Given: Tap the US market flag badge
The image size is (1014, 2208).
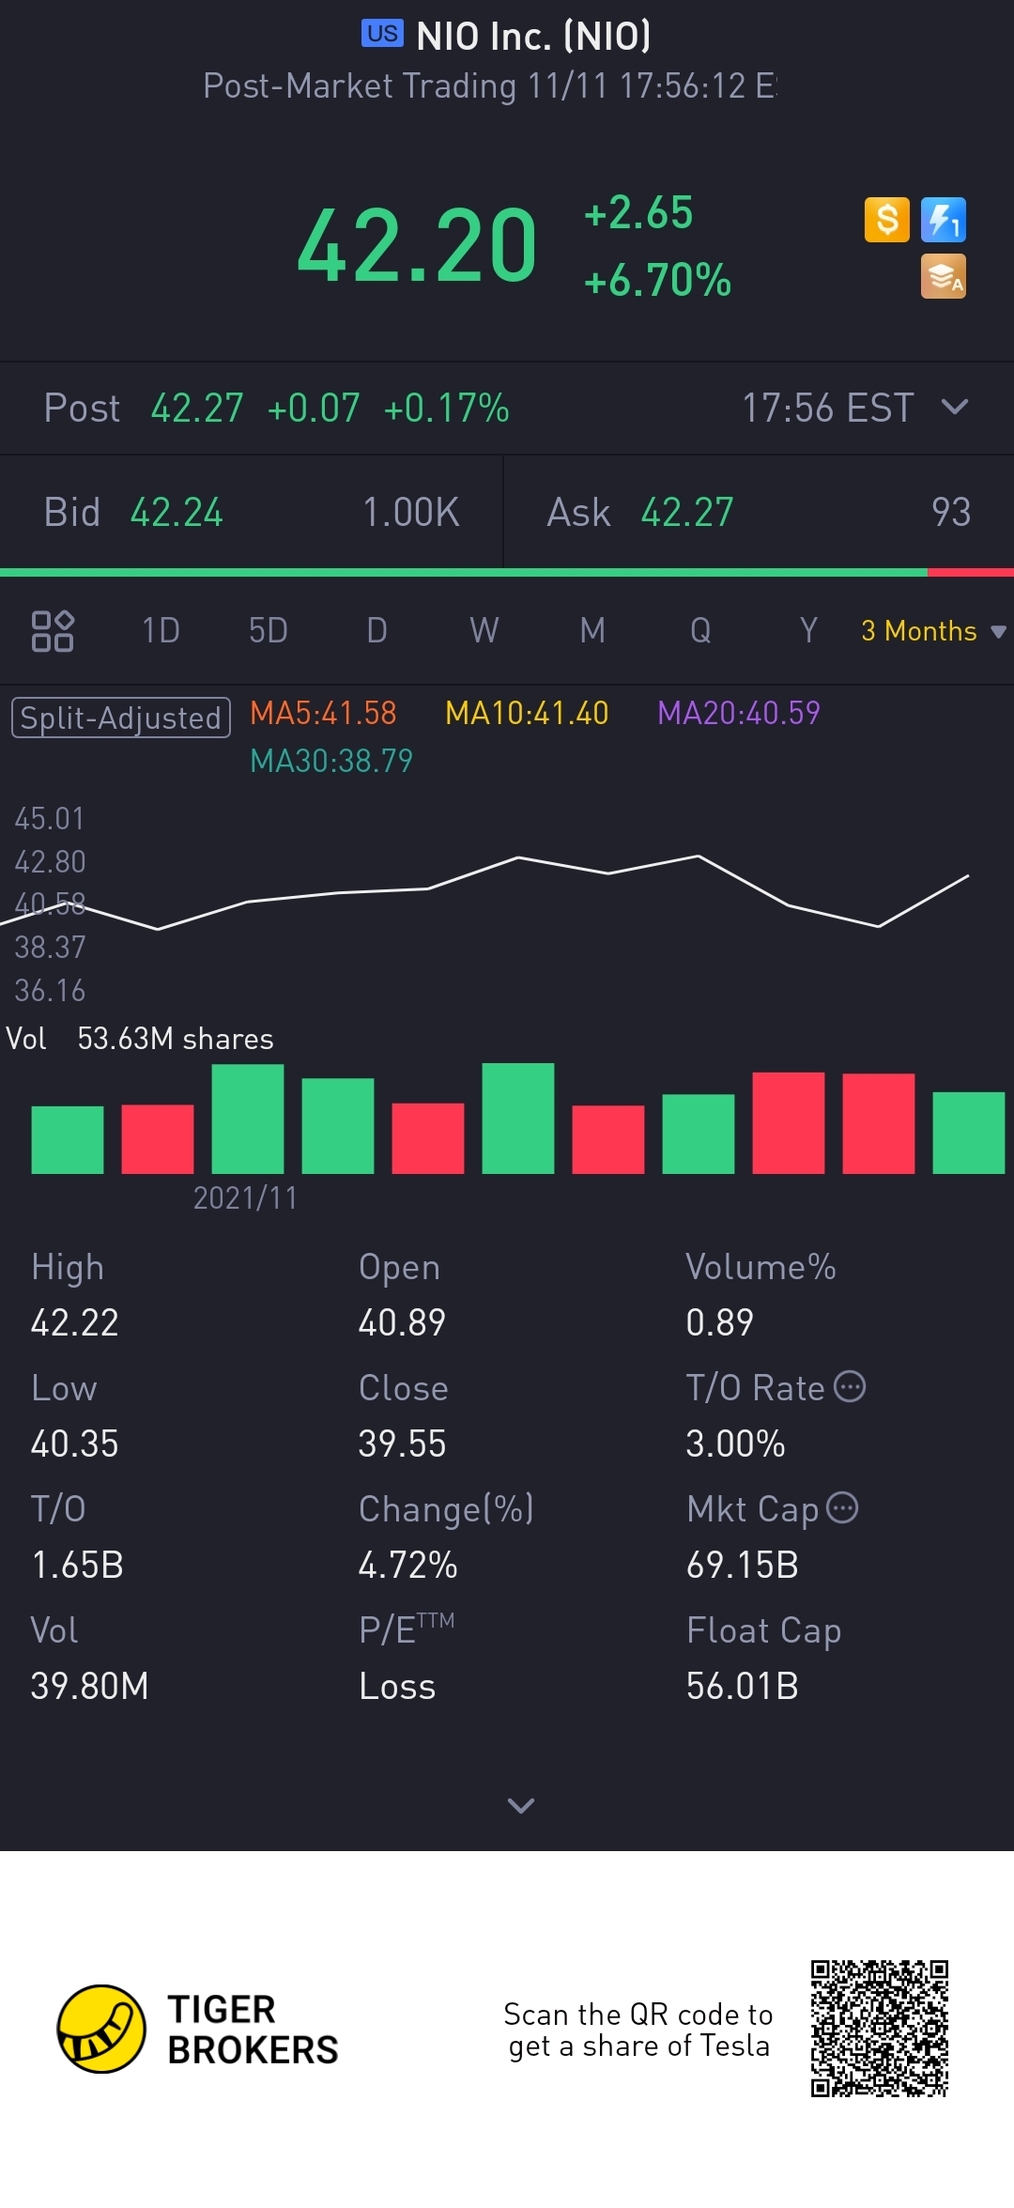Looking at the screenshot, I should click(x=382, y=34).
